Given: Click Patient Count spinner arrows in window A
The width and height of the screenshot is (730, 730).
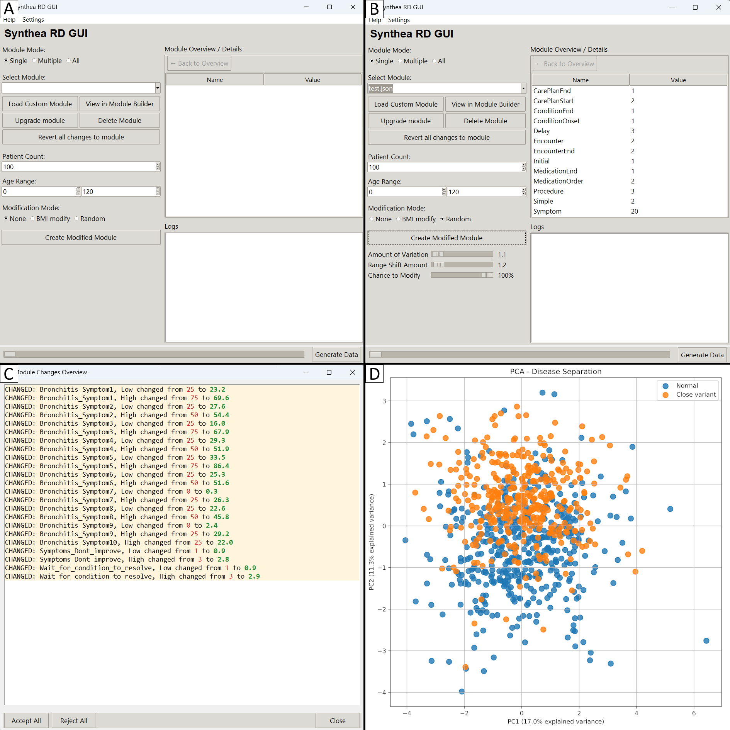Looking at the screenshot, I should point(158,167).
